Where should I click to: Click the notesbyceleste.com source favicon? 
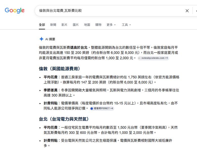(139, 58)
